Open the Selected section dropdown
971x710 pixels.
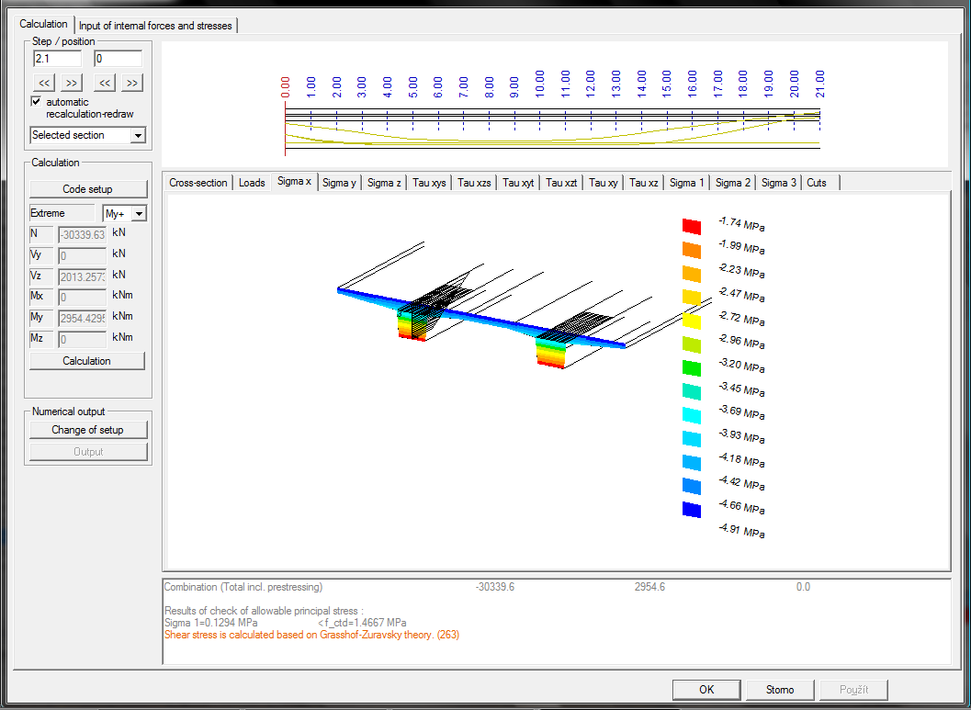(x=87, y=135)
